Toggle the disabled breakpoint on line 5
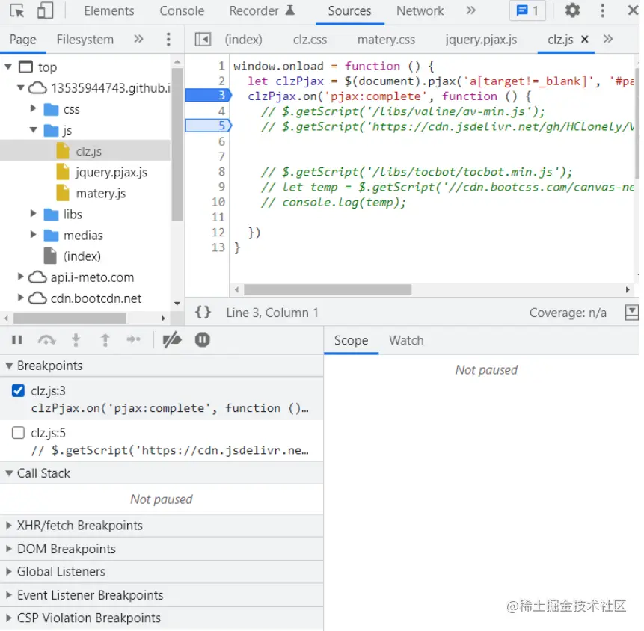 click(x=208, y=126)
